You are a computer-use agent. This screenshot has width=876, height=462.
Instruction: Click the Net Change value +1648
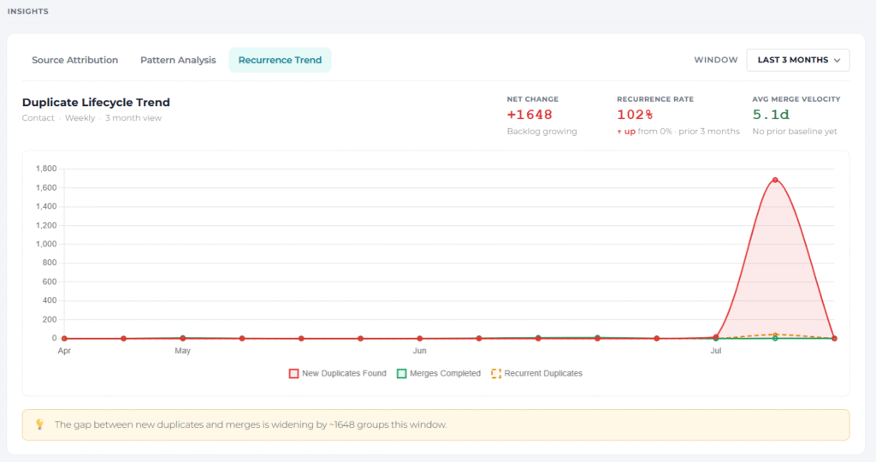tap(530, 115)
